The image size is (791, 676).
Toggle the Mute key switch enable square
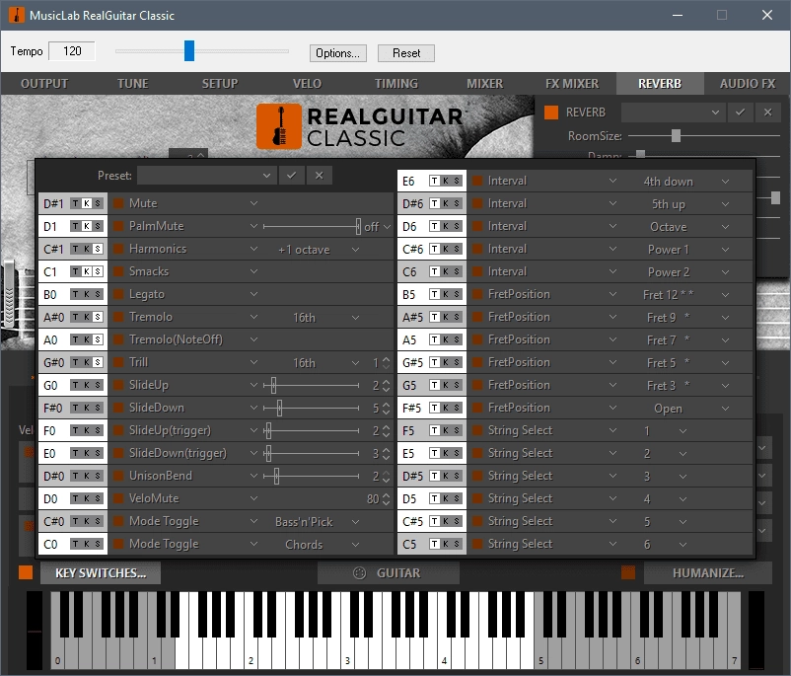coord(118,203)
